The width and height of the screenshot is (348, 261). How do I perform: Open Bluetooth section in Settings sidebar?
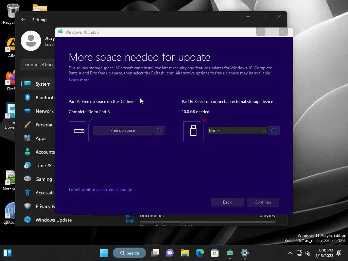38,98
